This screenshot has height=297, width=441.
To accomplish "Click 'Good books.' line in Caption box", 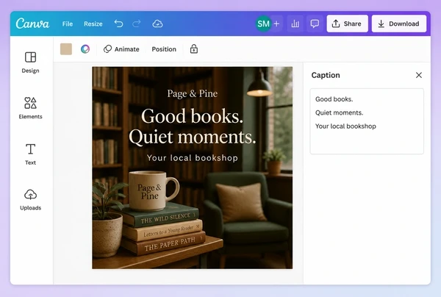I will coord(334,99).
